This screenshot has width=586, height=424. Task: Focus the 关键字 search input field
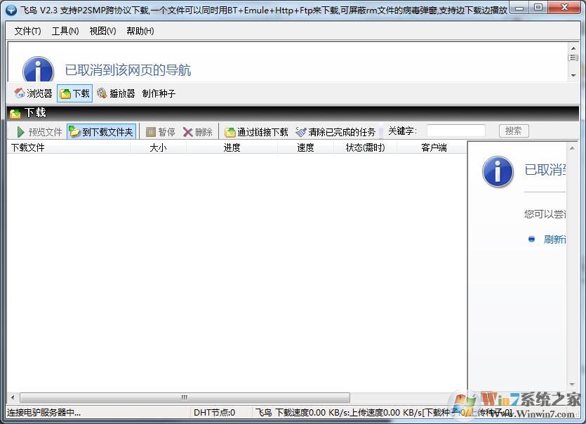coord(456,131)
